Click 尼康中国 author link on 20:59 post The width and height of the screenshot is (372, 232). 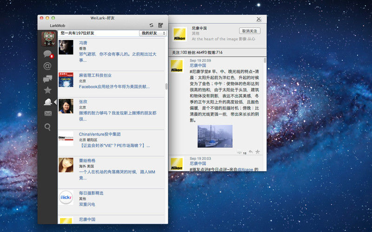tap(198, 65)
